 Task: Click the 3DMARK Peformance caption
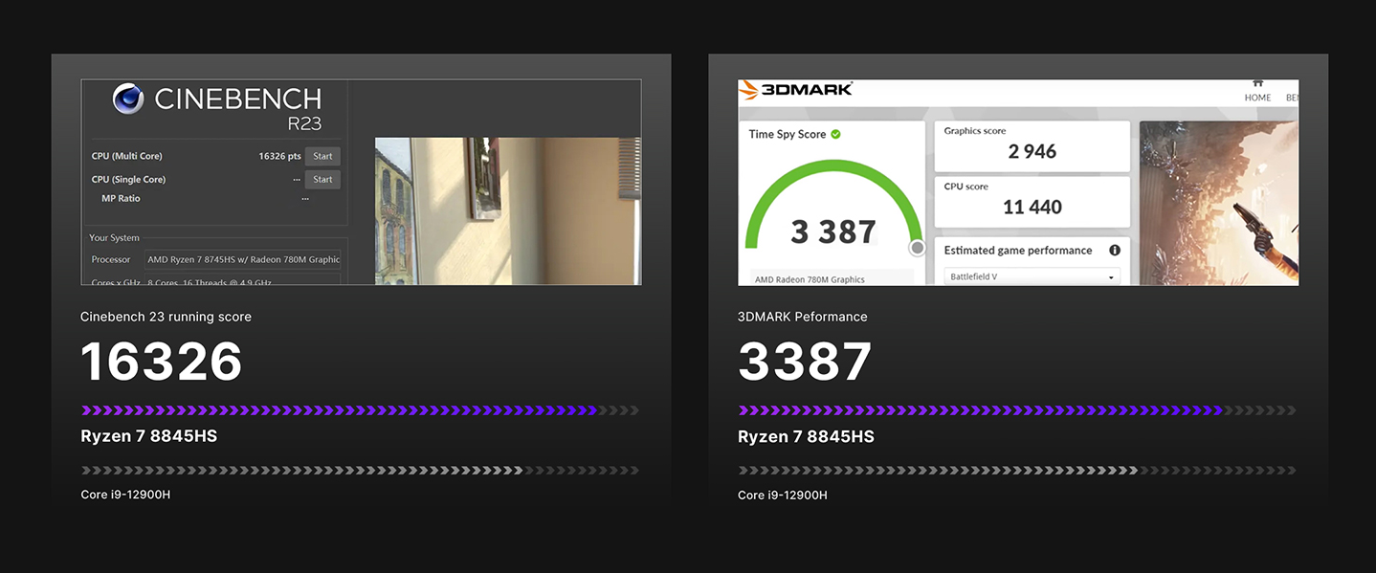point(803,317)
